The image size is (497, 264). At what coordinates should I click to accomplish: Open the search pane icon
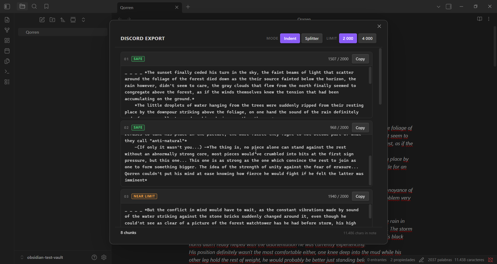coord(34,6)
